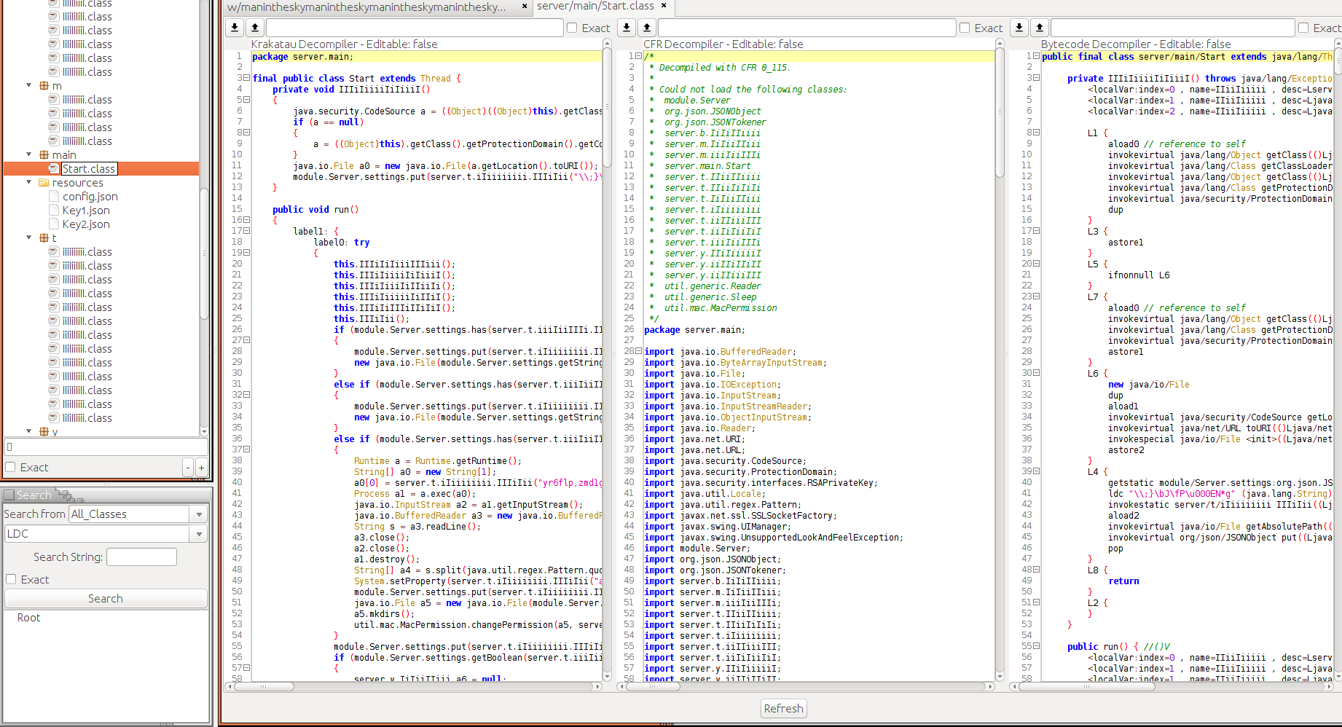Select the Root node in search results
The image size is (1342, 727).
pos(28,618)
